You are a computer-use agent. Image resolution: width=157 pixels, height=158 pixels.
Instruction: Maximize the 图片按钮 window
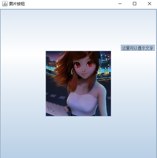point(135,4)
